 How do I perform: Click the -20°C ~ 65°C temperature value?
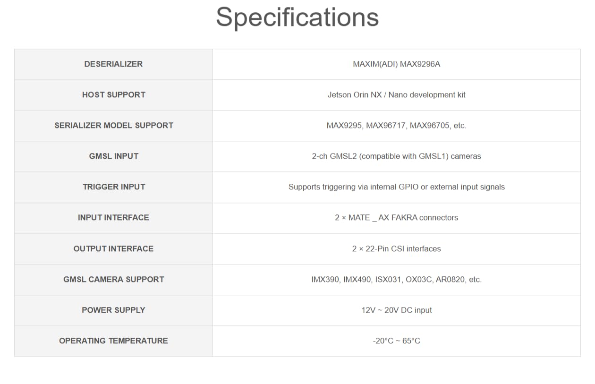tap(396, 341)
